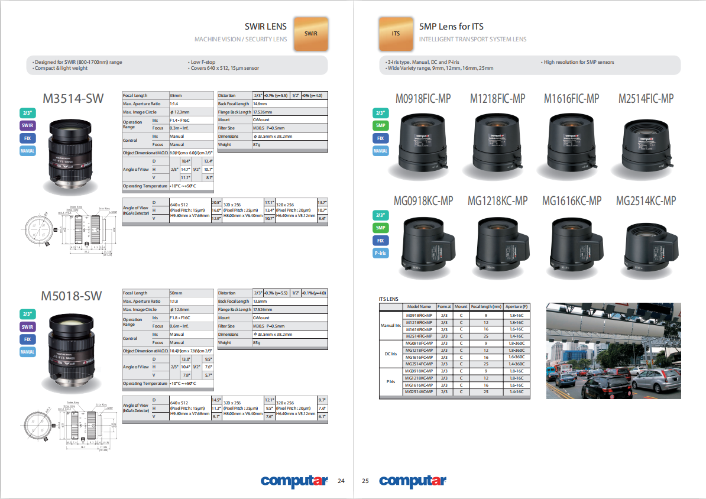Viewport: 706px width, 499px height.
Task: Click the orange ITS section tab
Action: click(396, 34)
